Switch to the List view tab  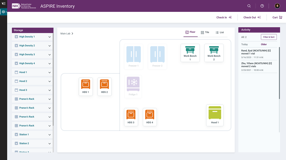[219, 32]
